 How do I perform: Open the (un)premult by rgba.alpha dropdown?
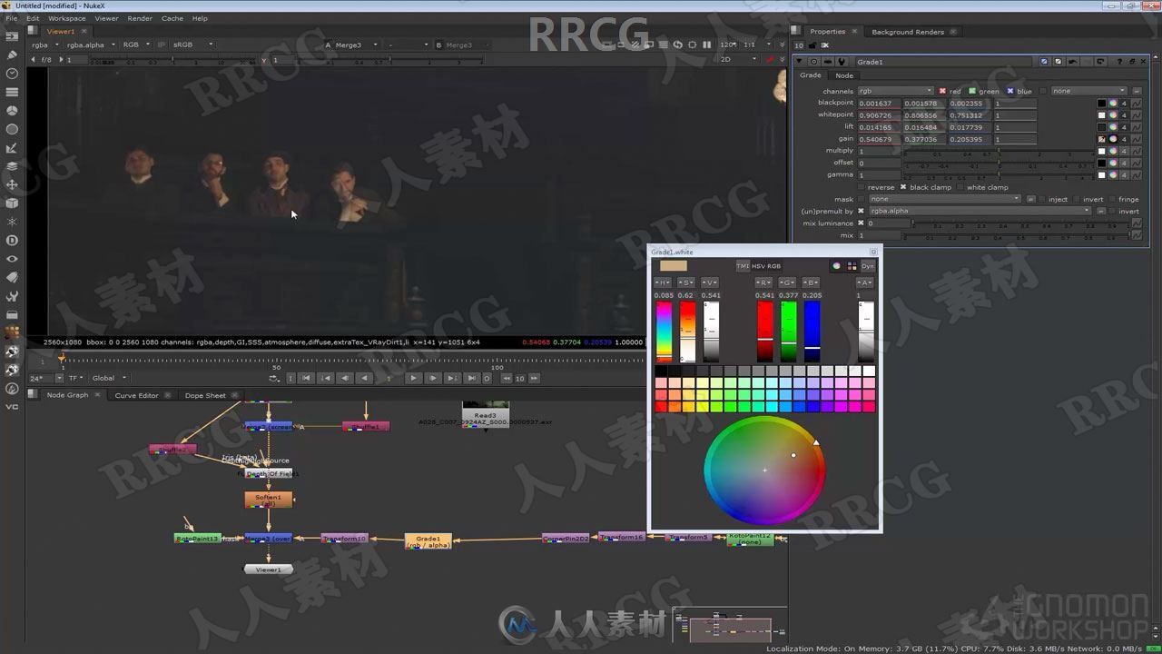pos(980,211)
